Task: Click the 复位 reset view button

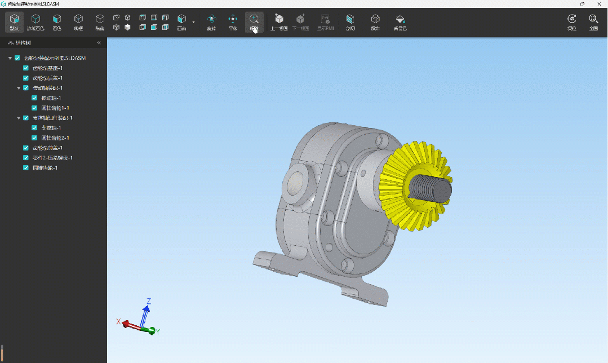Action: [x=571, y=22]
